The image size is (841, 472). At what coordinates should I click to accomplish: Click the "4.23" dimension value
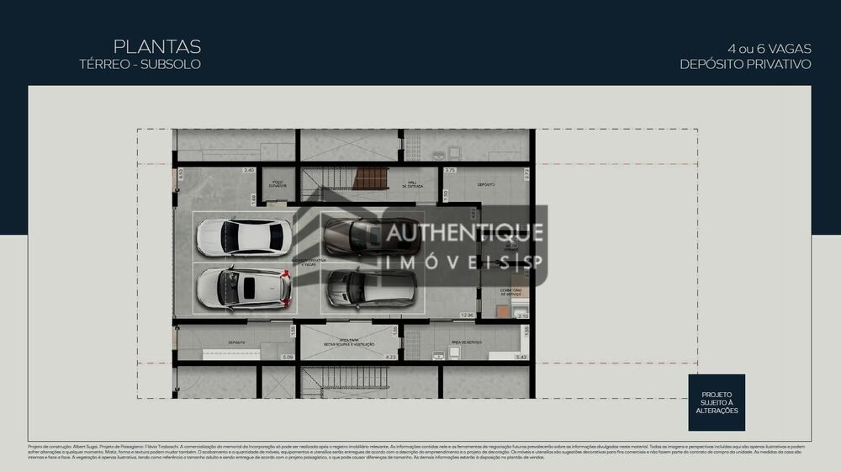pos(390,357)
